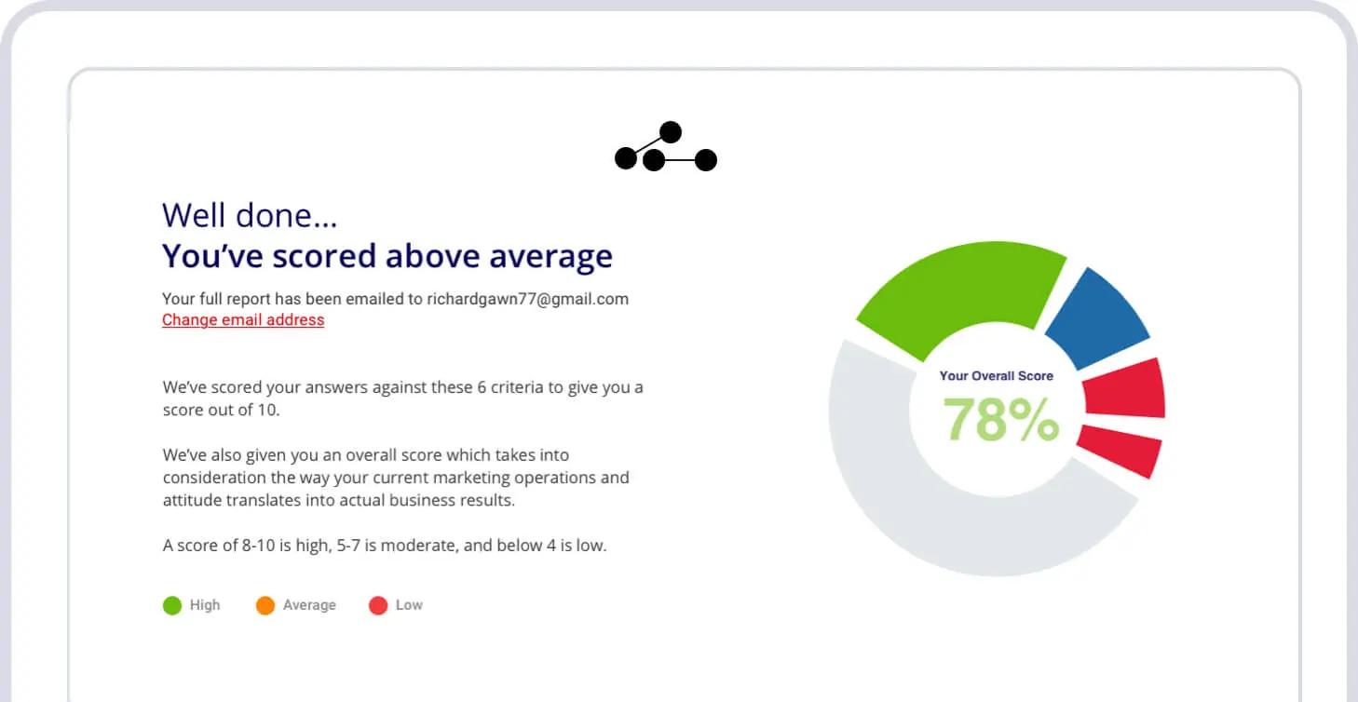Click the dotted logo icon at top
This screenshot has height=702, width=1358.
(666, 148)
